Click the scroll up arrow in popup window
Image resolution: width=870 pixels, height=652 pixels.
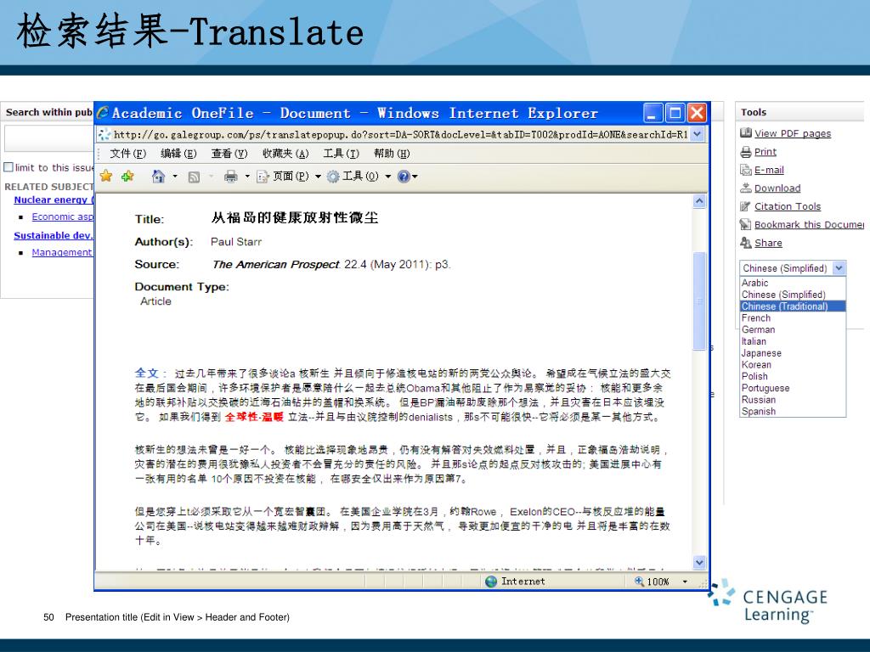tap(699, 201)
